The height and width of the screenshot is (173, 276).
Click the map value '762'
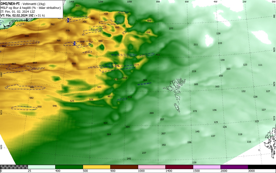coord(52,24)
